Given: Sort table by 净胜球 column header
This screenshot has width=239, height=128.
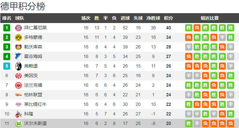Looking at the screenshot, I should pyautogui.click(x=153, y=18).
